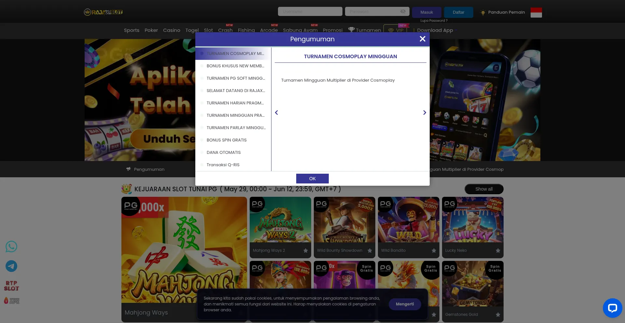The image size is (625, 323).
Task: Open the Arcade menu
Action: point(269,30)
